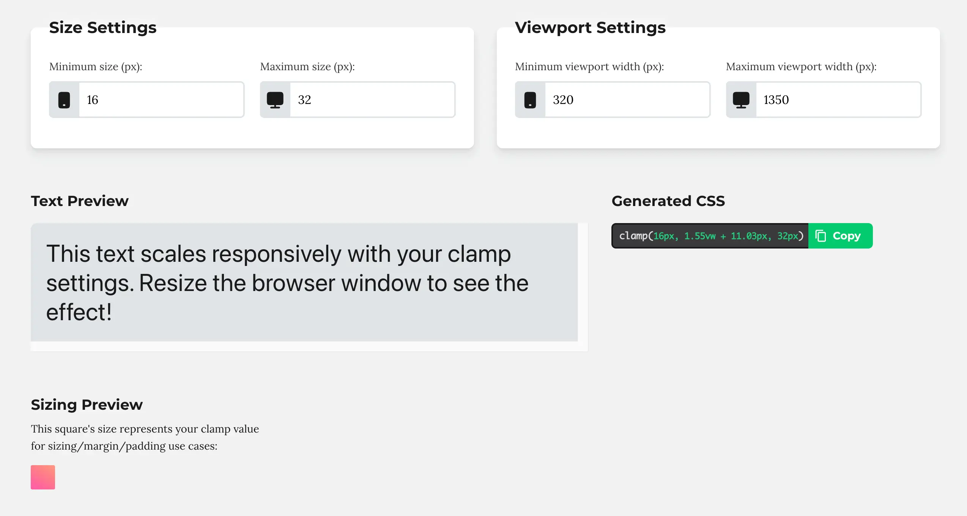Click the "Maximum viewport width (px):" label
This screenshot has height=516, width=967.
click(x=801, y=67)
